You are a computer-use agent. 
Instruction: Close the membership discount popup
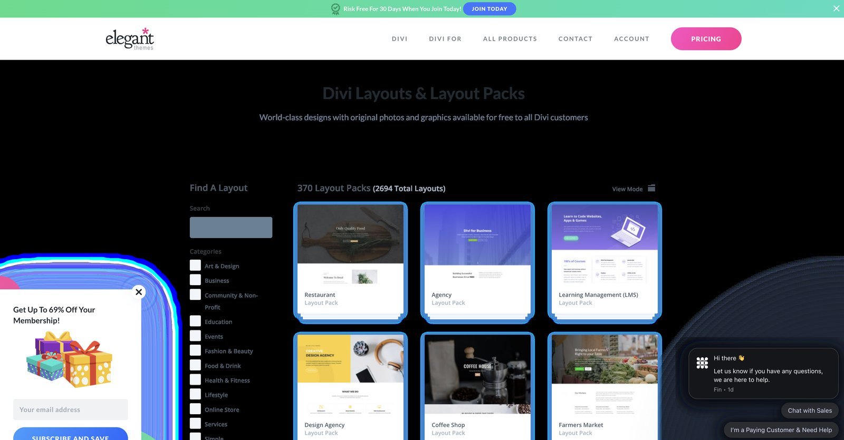point(139,291)
